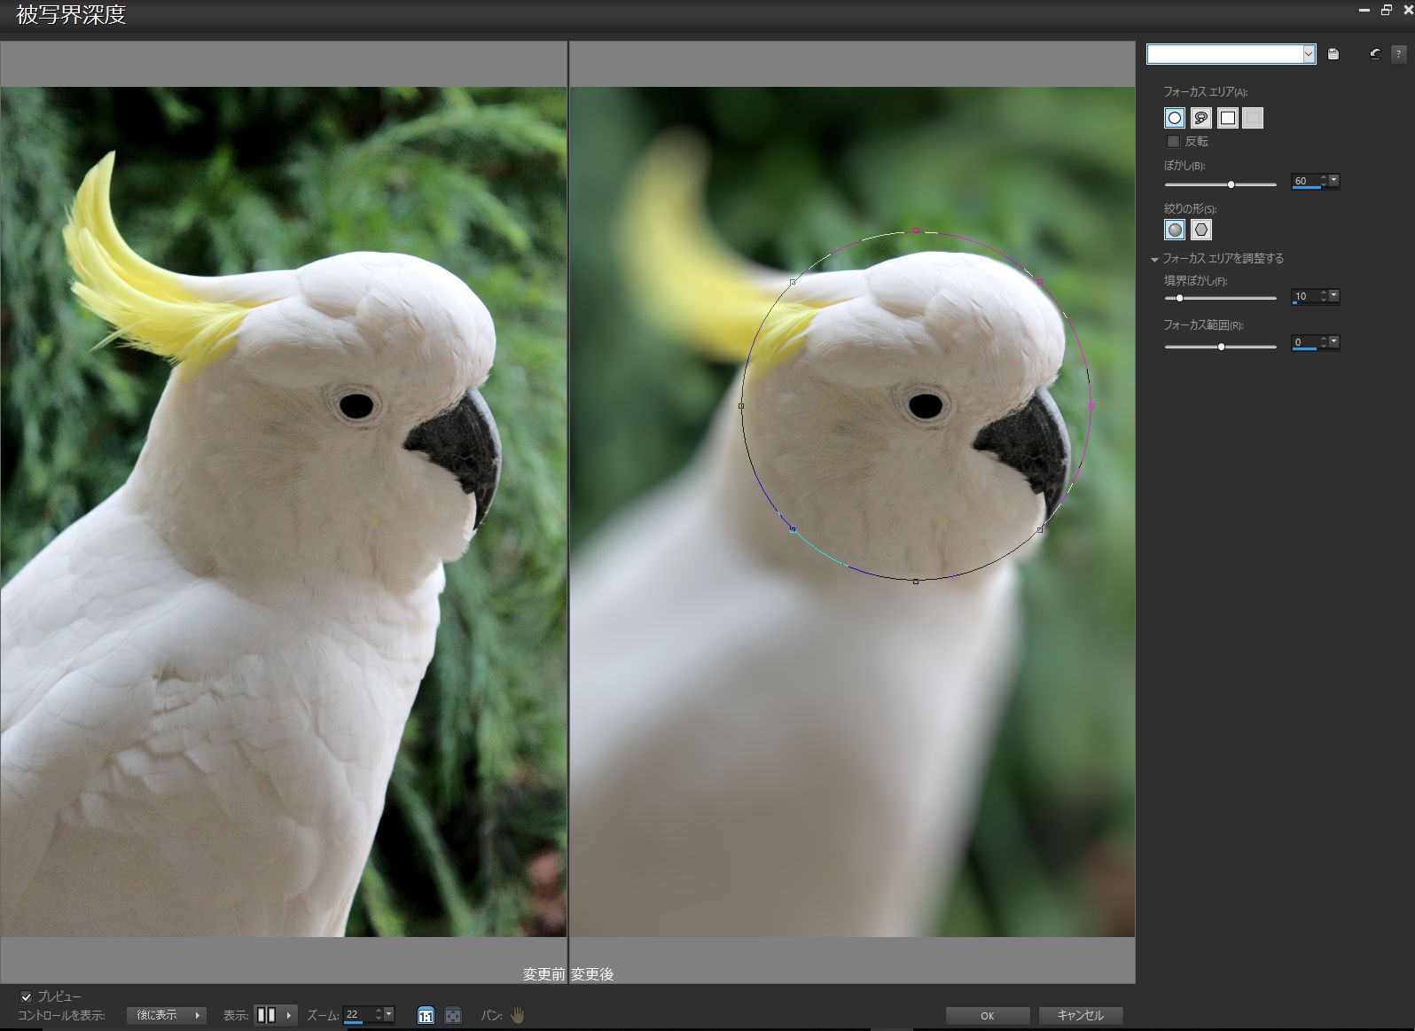1415x1031 pixels.
Task: Open the presets dropdown list
Action: click(1309, 54)
